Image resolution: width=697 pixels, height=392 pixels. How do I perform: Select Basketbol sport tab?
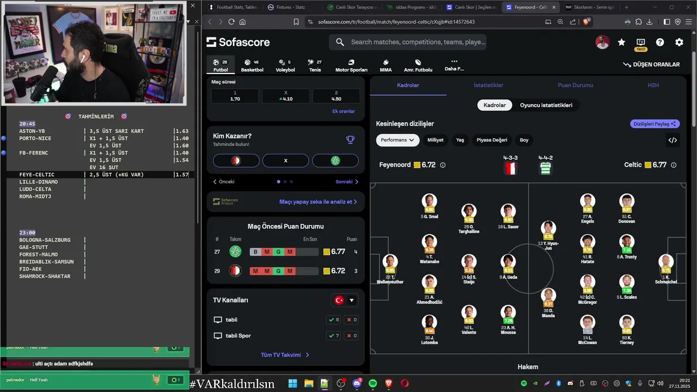coord(252,66)
